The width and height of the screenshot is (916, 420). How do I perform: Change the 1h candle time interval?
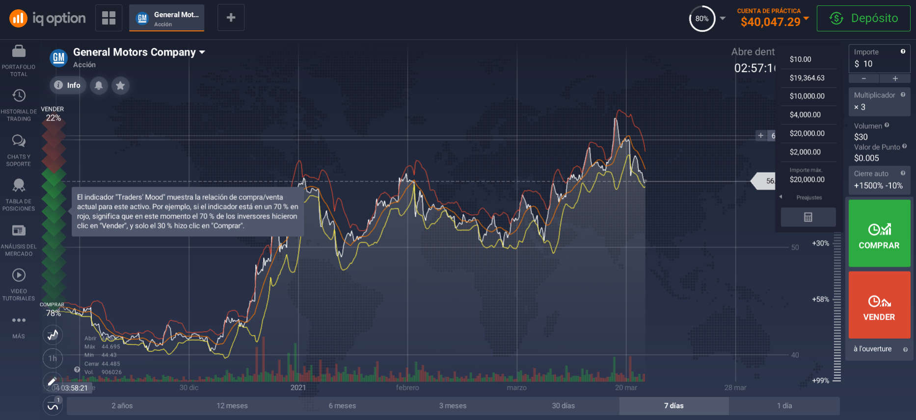coord(53,358)
